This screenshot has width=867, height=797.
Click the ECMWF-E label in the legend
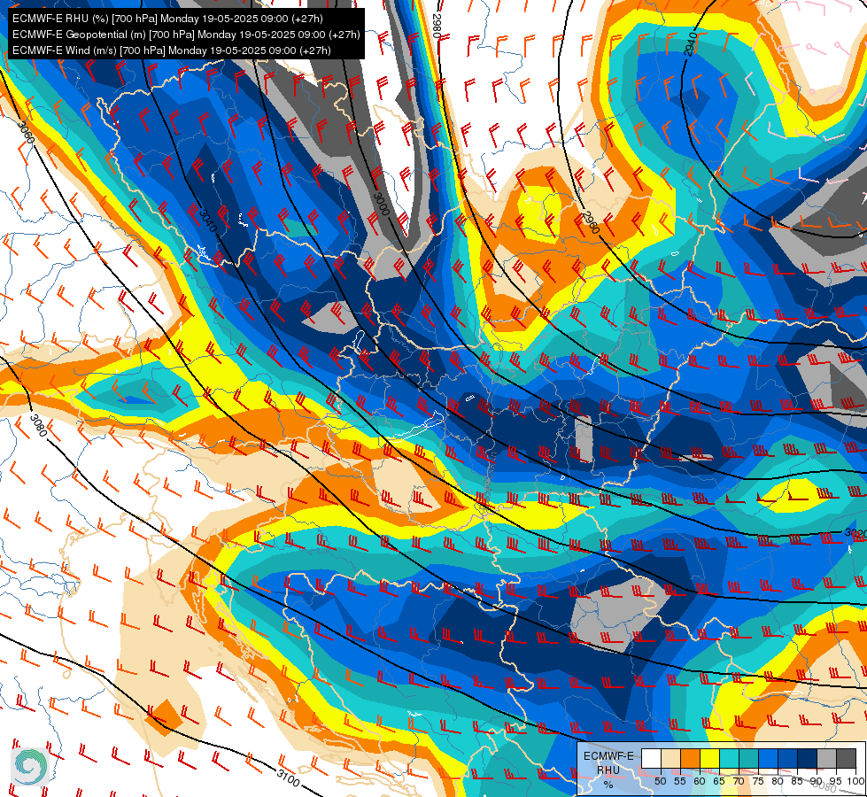pyautogui.click(x=608, y=756)
